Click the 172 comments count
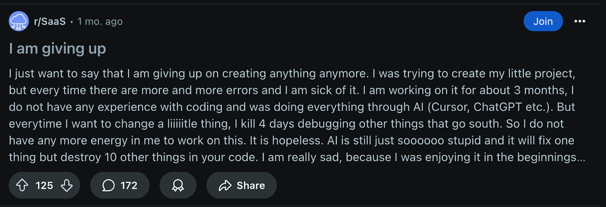 coord(129,185)
